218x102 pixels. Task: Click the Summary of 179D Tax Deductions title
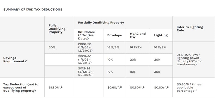click(x=33, y=10)
